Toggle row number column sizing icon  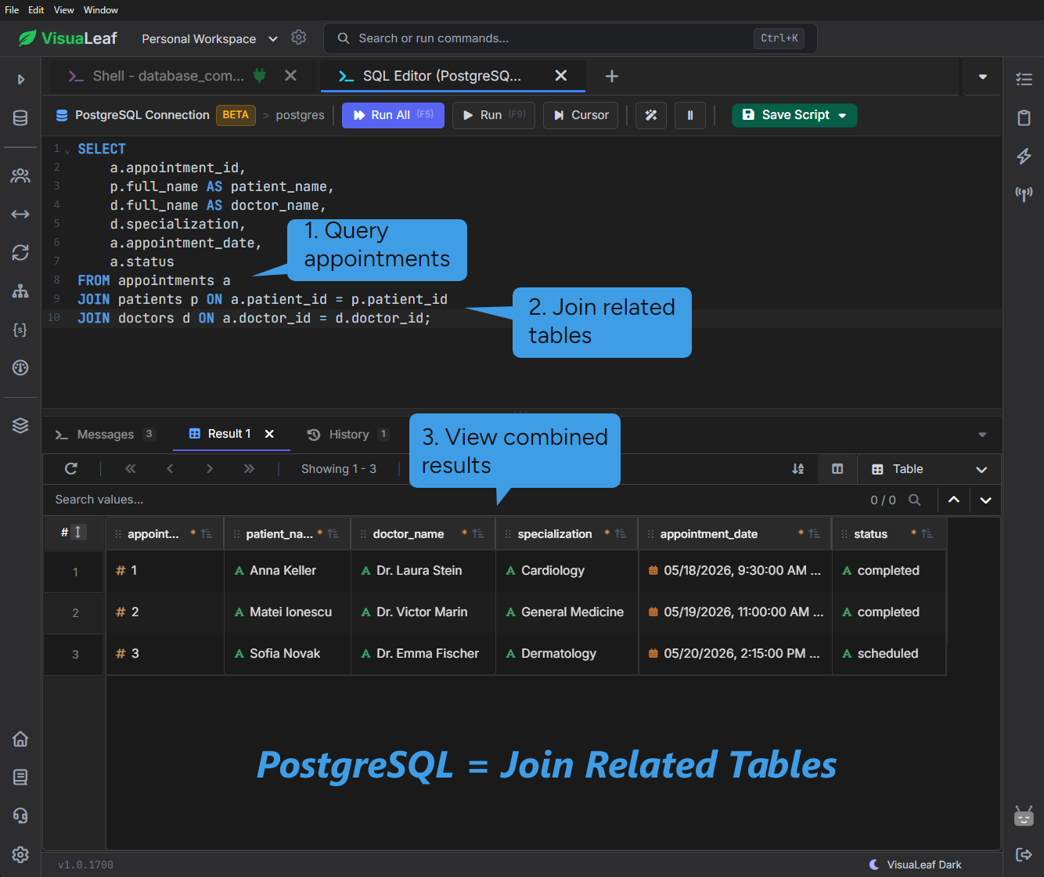[77, 532]
